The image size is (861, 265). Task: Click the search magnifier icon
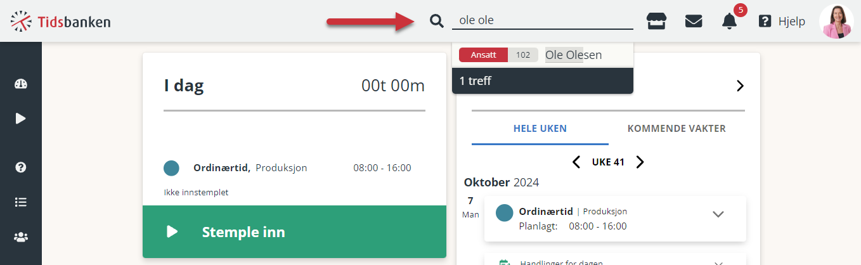click(x=436, y=21)
